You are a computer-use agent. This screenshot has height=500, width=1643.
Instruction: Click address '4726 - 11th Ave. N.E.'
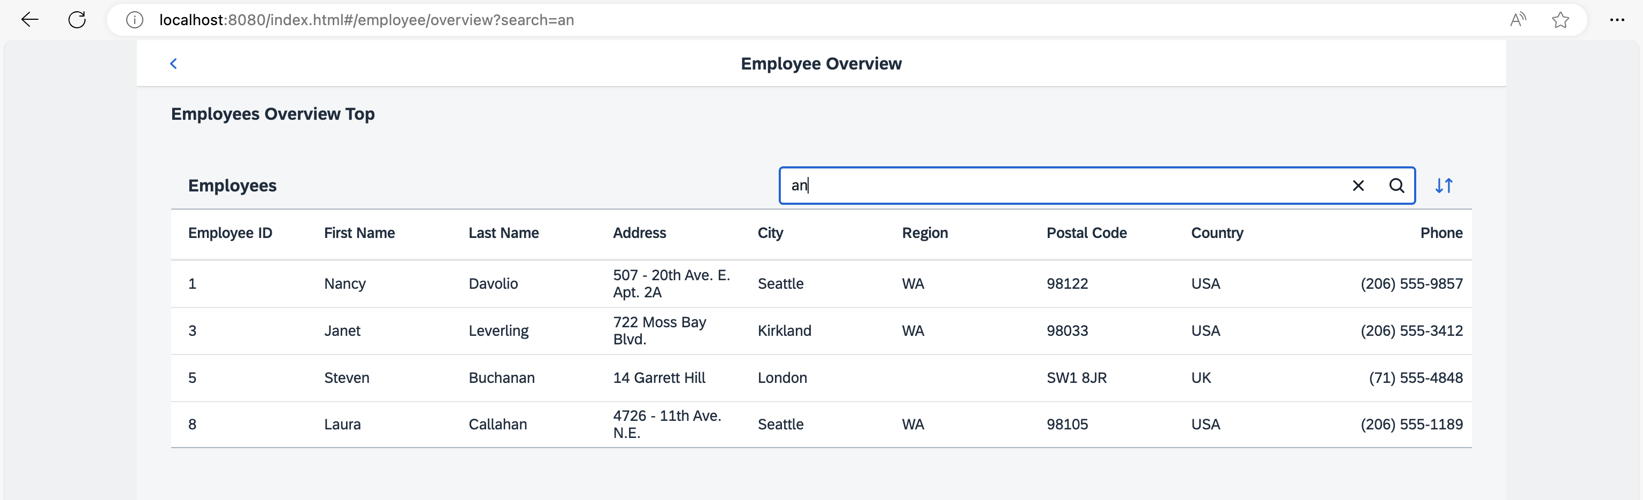pos(667,424)
